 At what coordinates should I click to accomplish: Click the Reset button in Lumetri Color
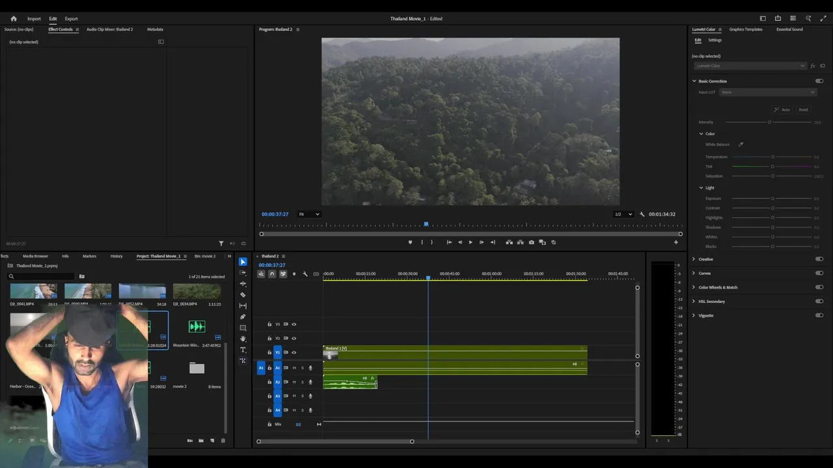804,110
